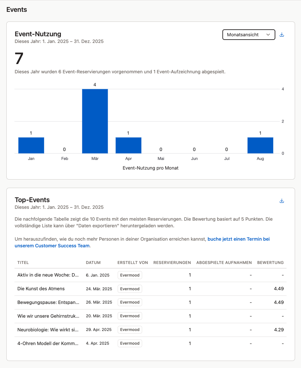Click the March bar in the chart
This screenshot has height=368, width=301.
click(x=95, y=121)
